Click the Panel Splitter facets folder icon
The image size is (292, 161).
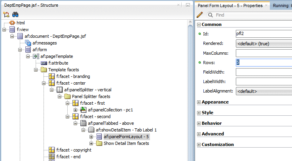tap(67, 96)
